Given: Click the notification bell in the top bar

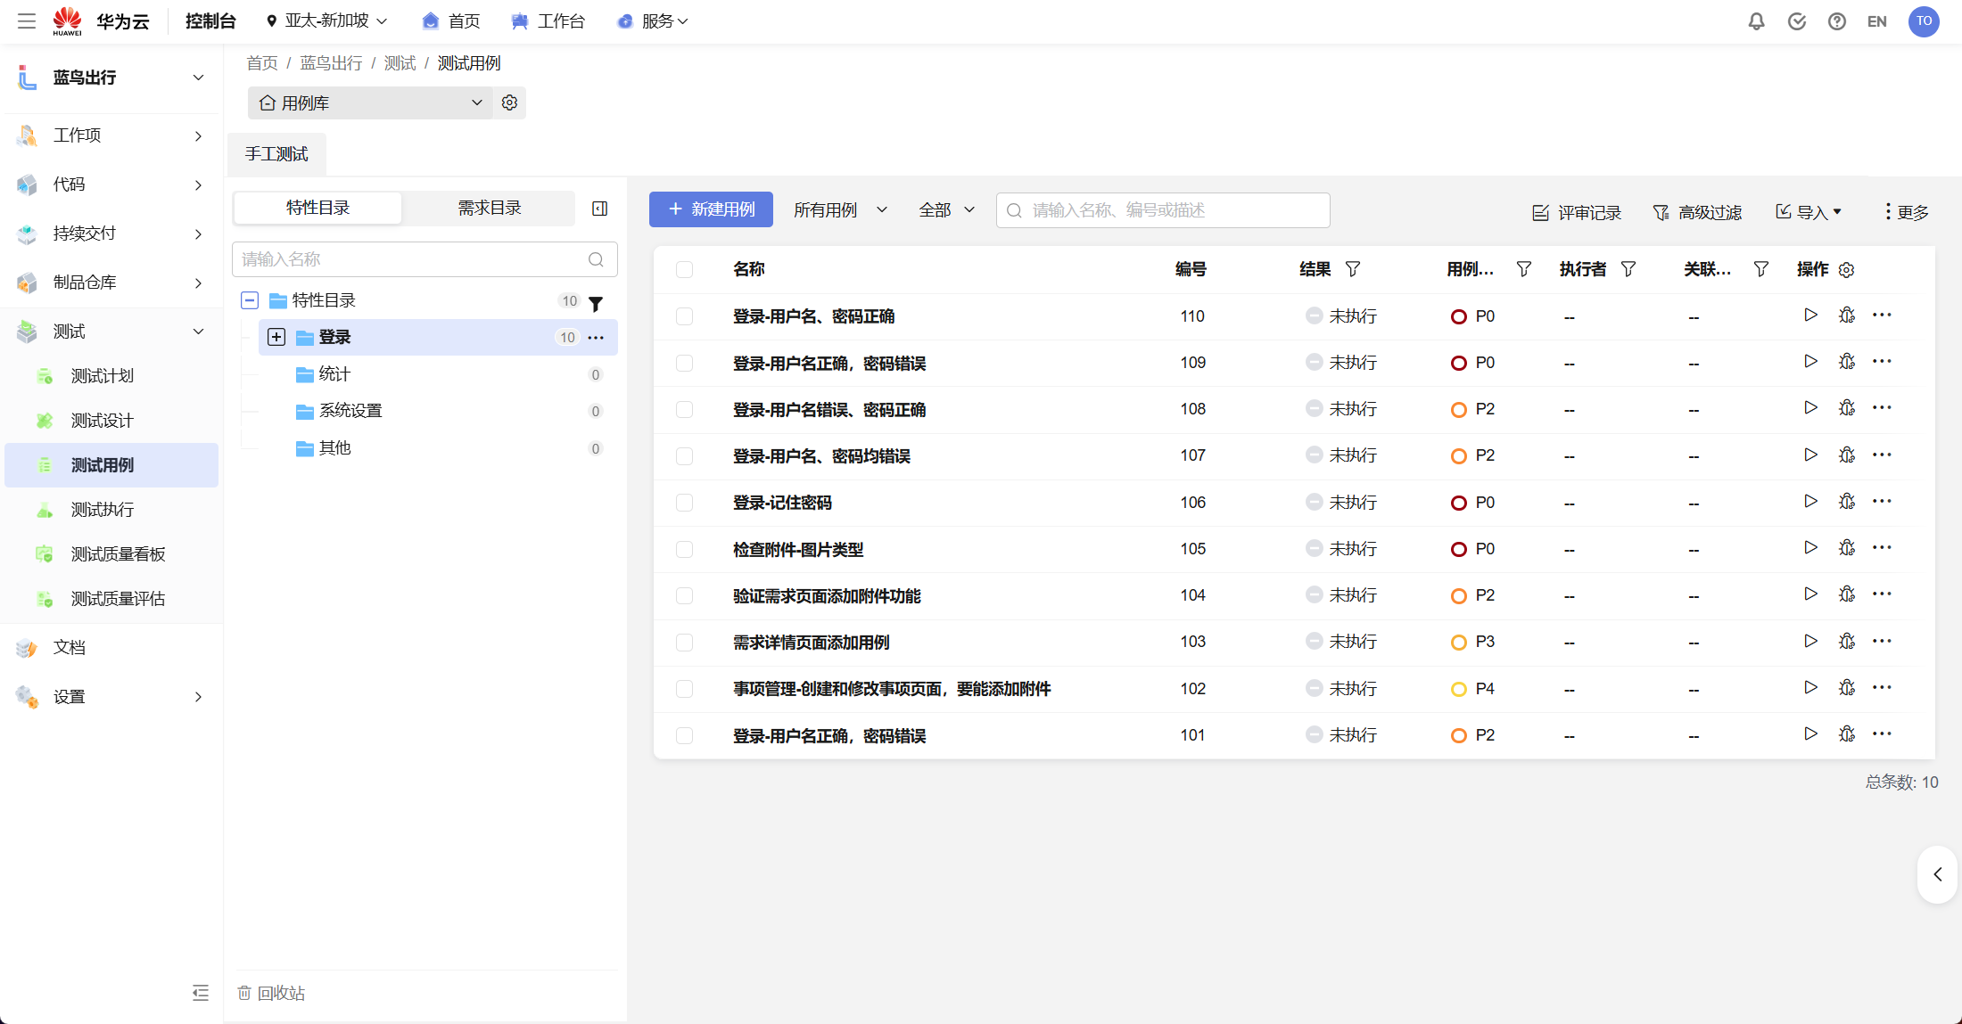Looking at the screenshot, I should tap(1756, 20).
